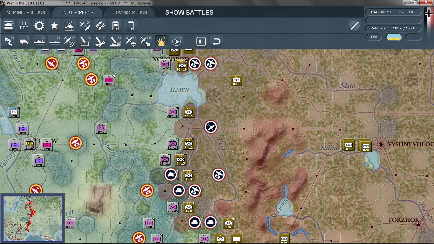Click the Shlina river label
The image size is (434, 244).
pyautogui.click(x=330, y=147)
